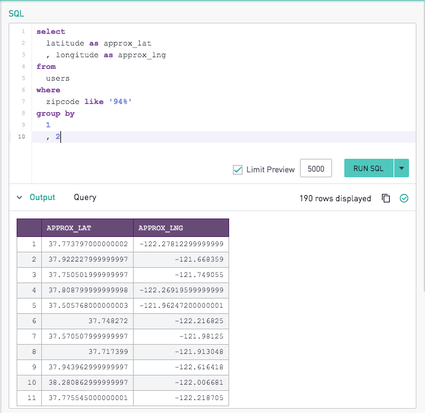Place the cursor on the 'users' line in the editor
This screenshot has height=413, width=425.
(58, 78)
